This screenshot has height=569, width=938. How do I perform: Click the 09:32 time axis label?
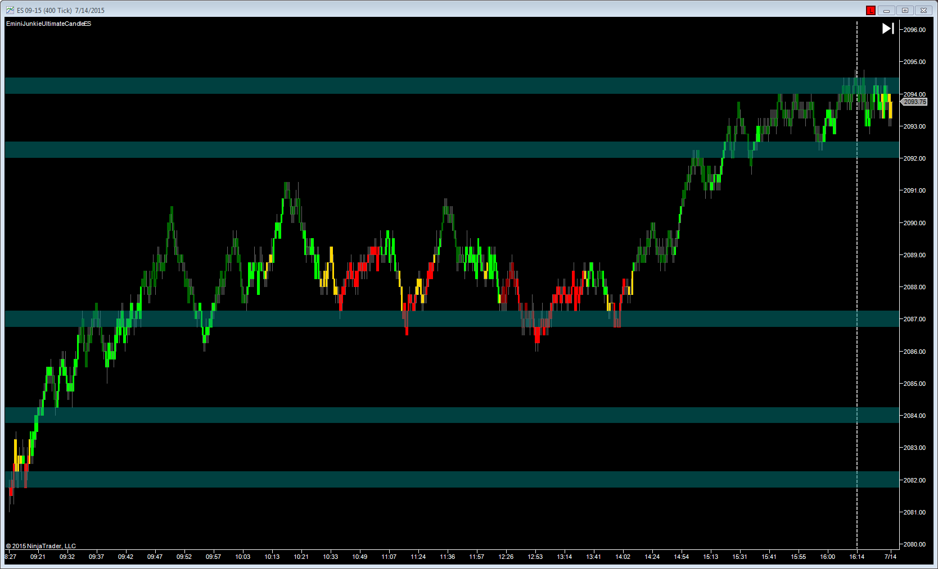67,557
